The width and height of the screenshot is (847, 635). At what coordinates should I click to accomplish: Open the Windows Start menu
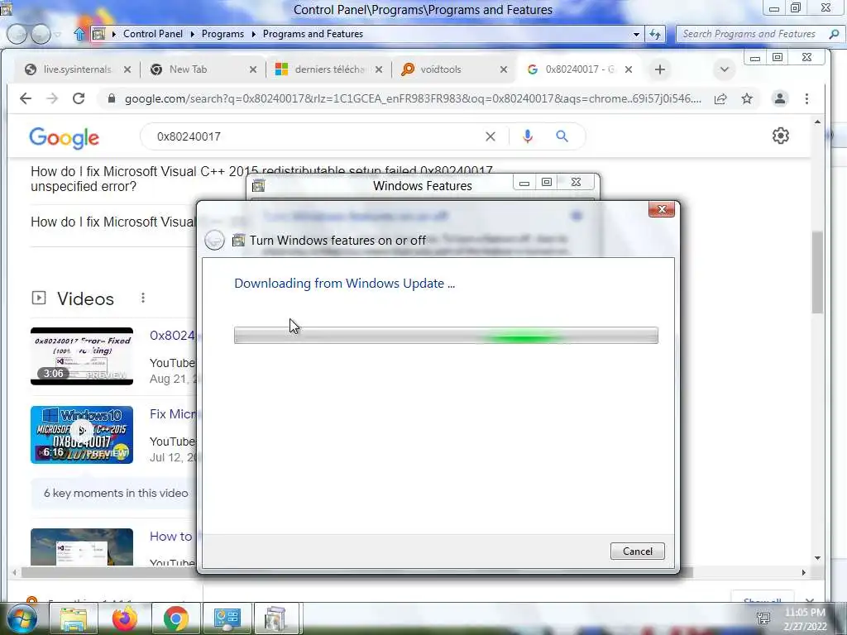(x=21, y=618)
